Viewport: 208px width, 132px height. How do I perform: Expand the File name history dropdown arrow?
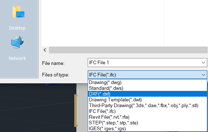click(203, 62)
